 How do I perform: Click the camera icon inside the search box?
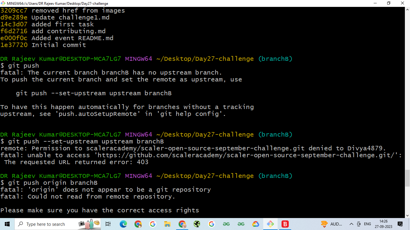point(81,224)
